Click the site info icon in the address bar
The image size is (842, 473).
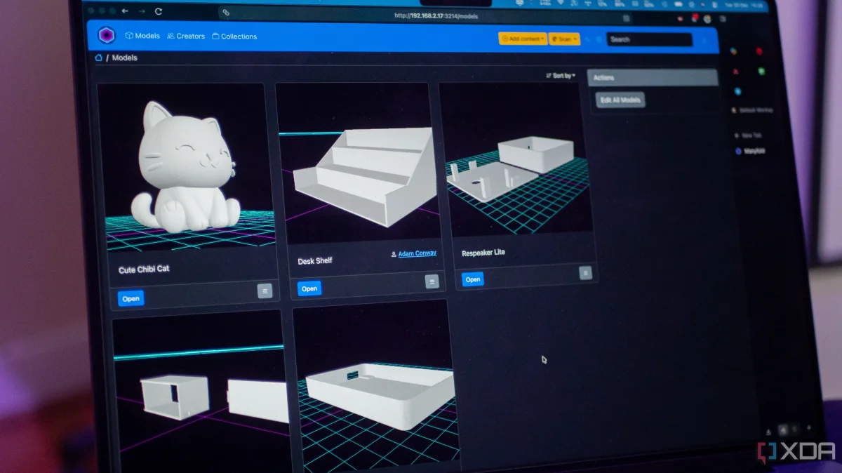(225, 14)
